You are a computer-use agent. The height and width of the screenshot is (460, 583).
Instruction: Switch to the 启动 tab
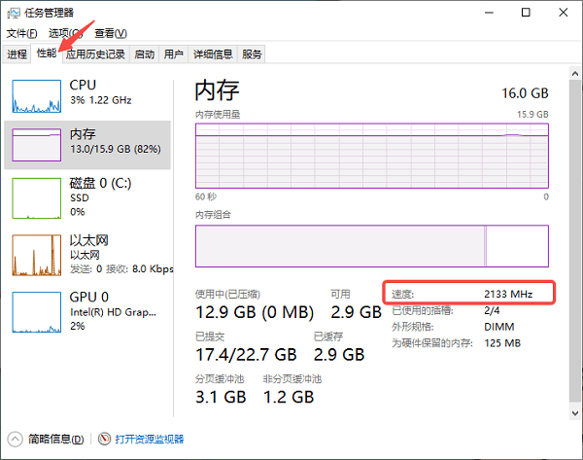pos(144,54)
